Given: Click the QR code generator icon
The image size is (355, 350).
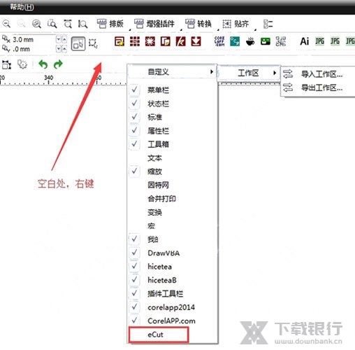Looking at the screenshot, I should tap(281, 41).
